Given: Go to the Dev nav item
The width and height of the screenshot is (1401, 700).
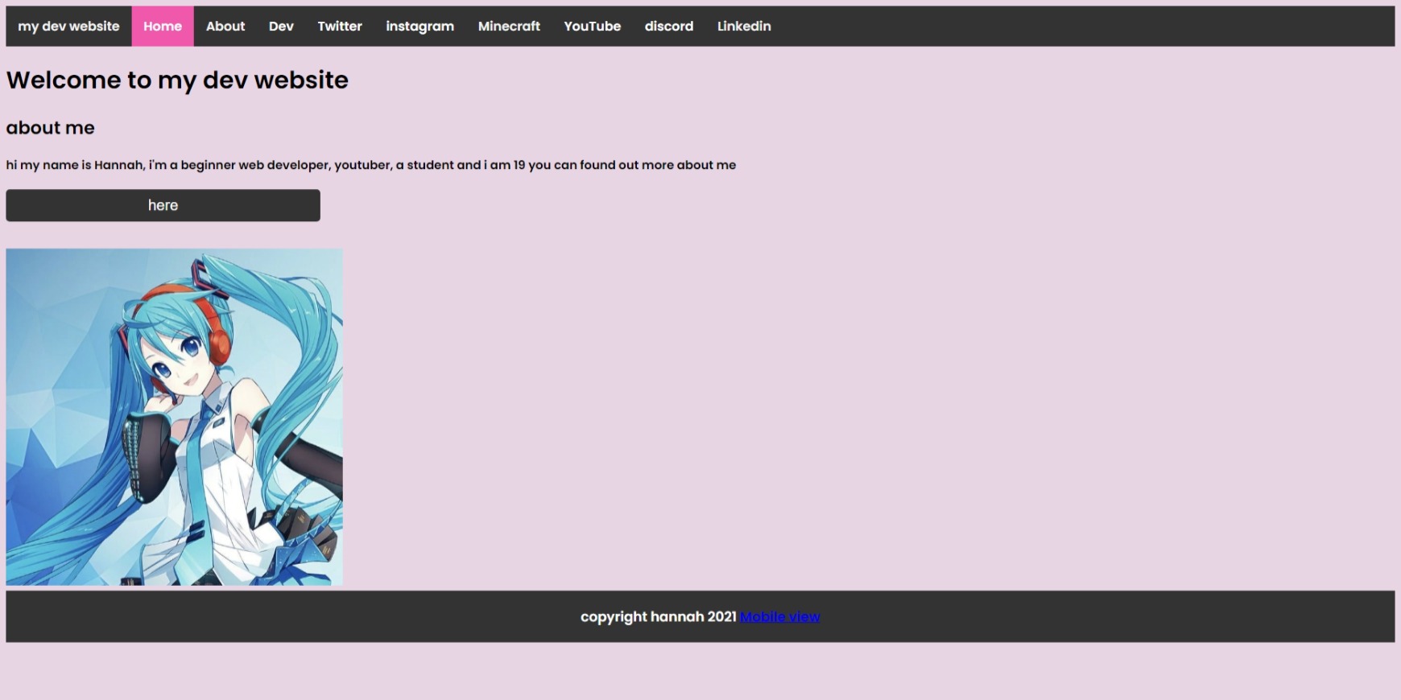Looking at the screenshot, I should [x=281, y=27].
